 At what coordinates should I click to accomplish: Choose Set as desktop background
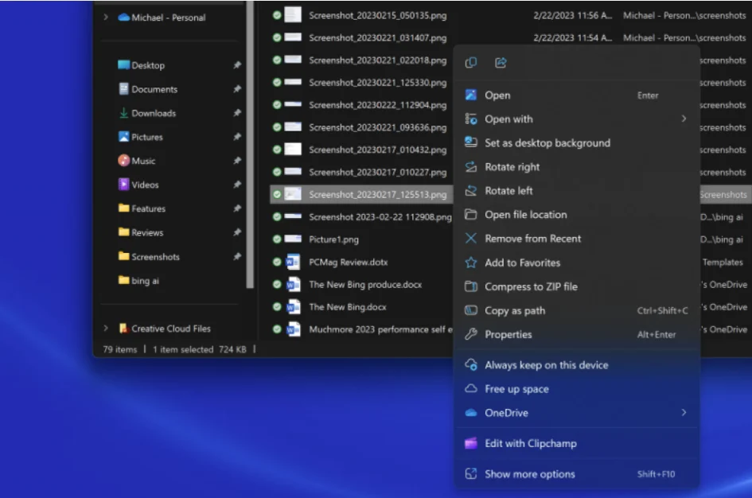click(576, 143)
